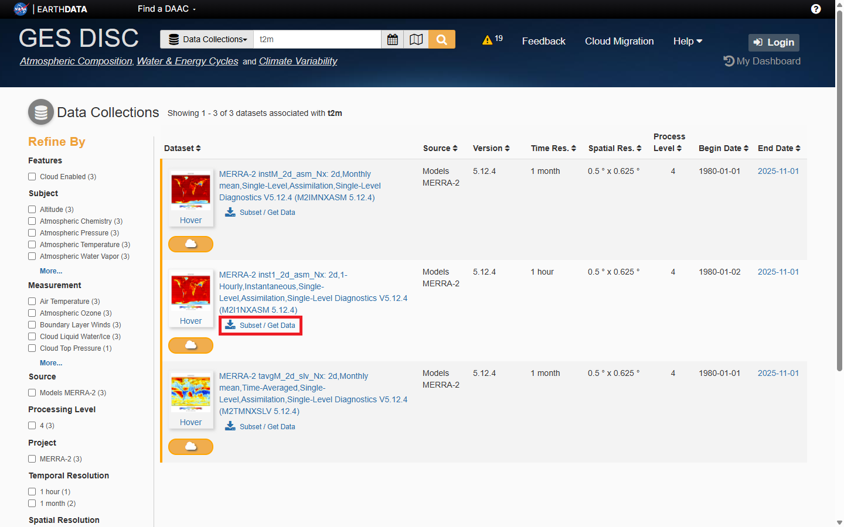Open the date range calendar icon
Screen dimensions: 844x527
tap(393, 39)
